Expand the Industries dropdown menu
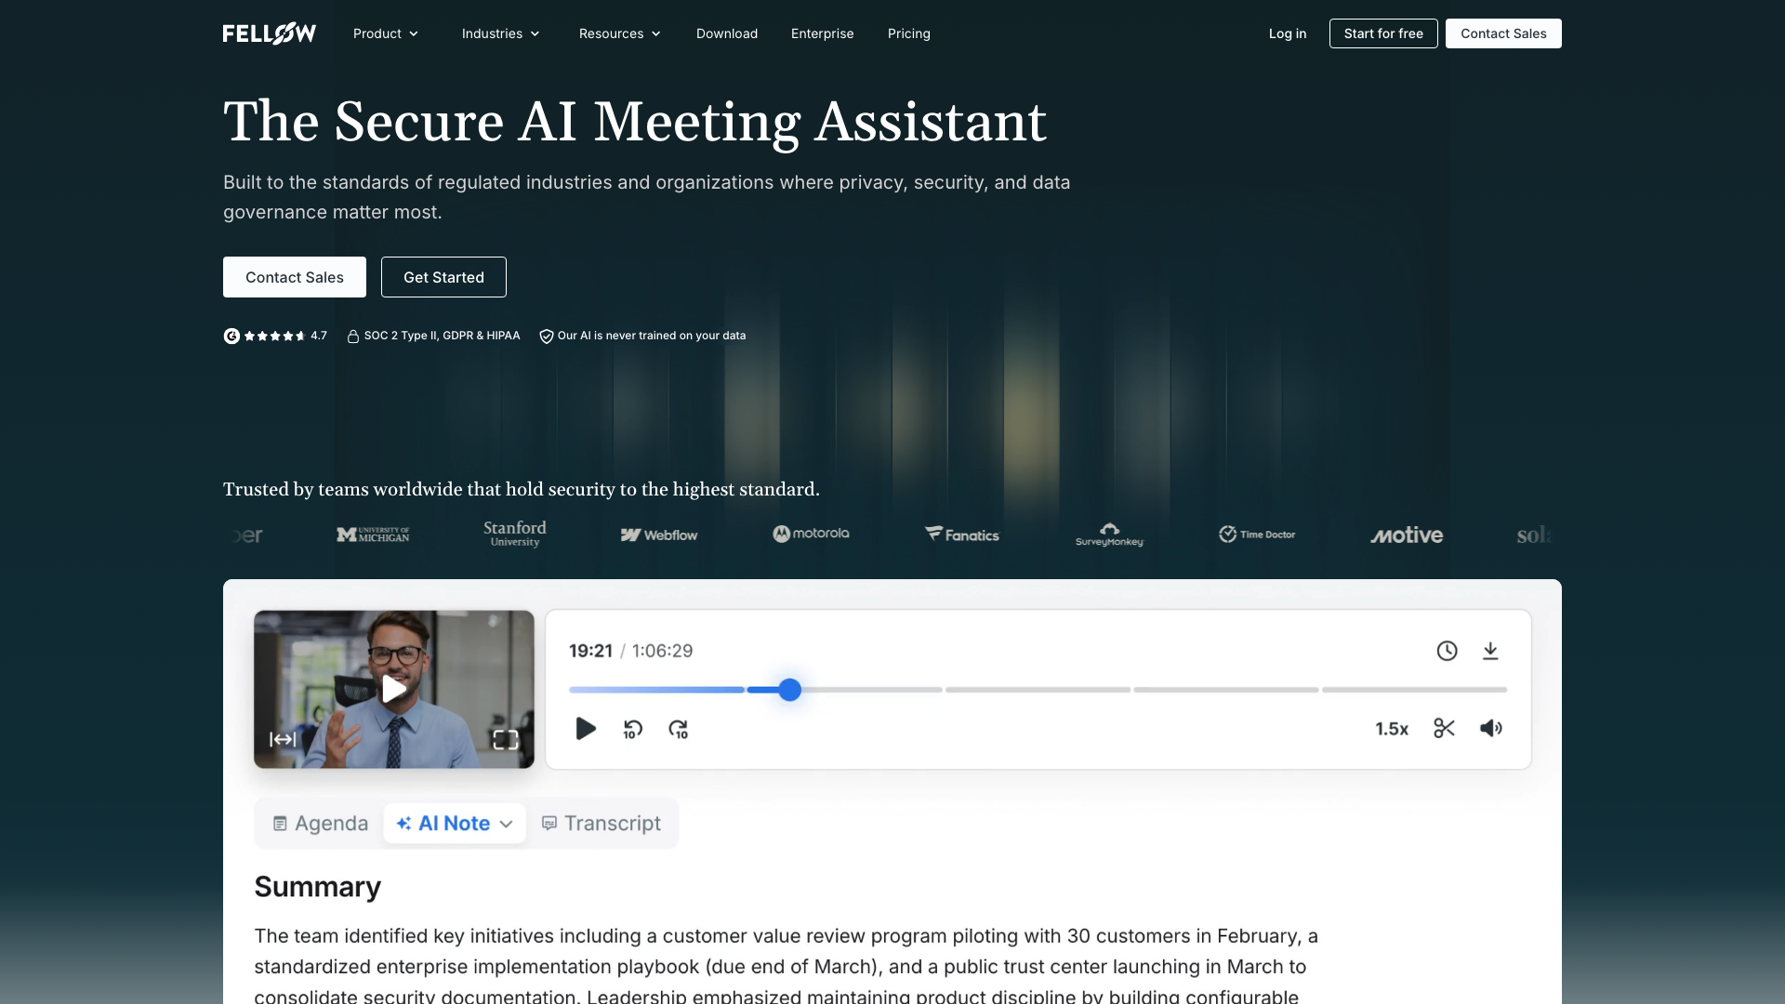Image resolution: width=1785 pixels, height=1004 pixels. 501,33
